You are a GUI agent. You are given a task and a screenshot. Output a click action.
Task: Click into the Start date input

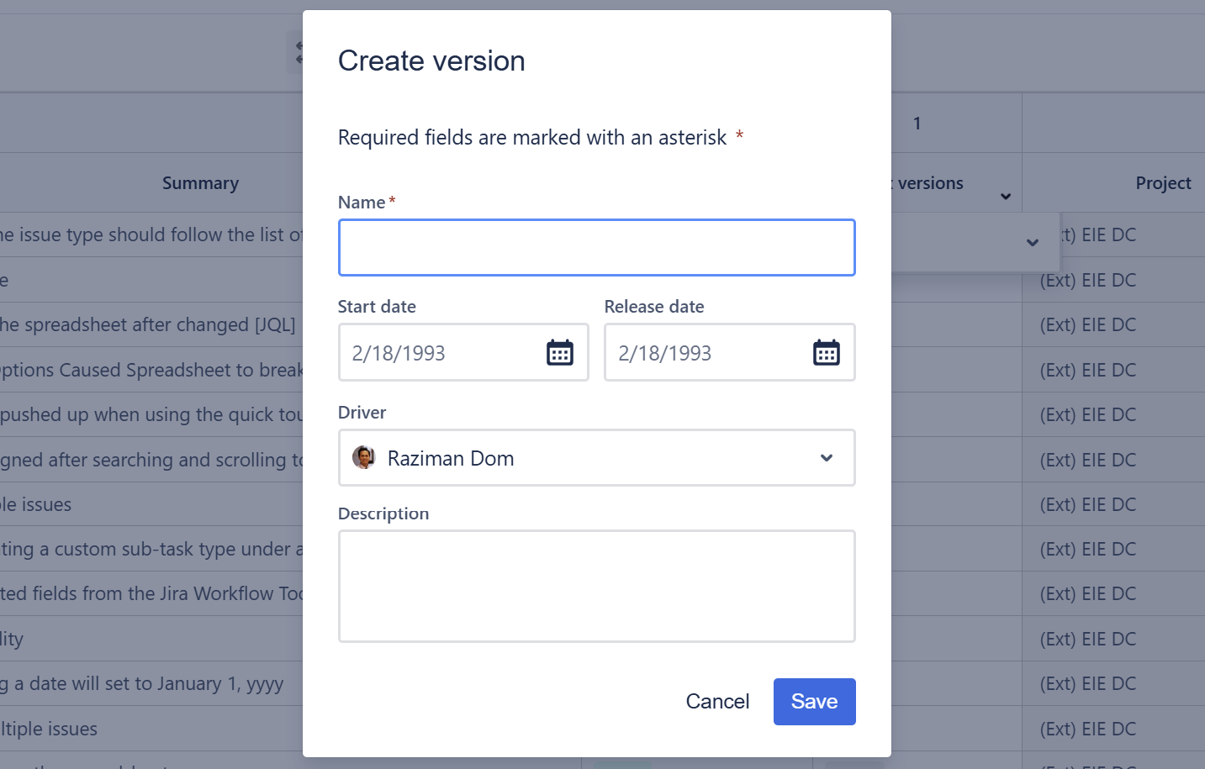click(x=441, y=353)
